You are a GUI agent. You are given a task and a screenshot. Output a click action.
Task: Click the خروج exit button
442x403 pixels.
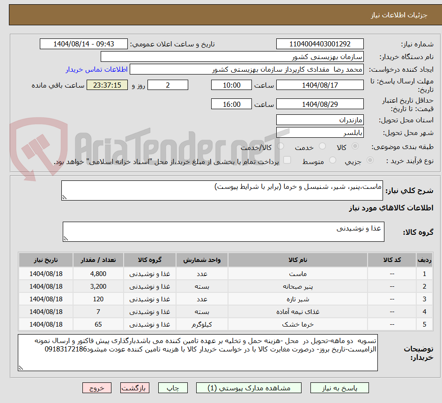[97, 388]
